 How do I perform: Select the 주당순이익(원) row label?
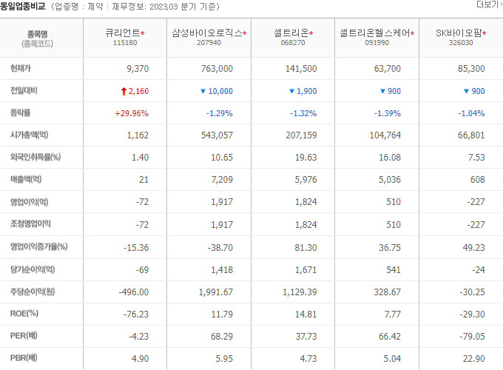(33, 292)
